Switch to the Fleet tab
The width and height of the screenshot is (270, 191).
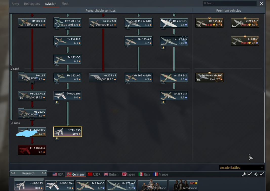65,4
